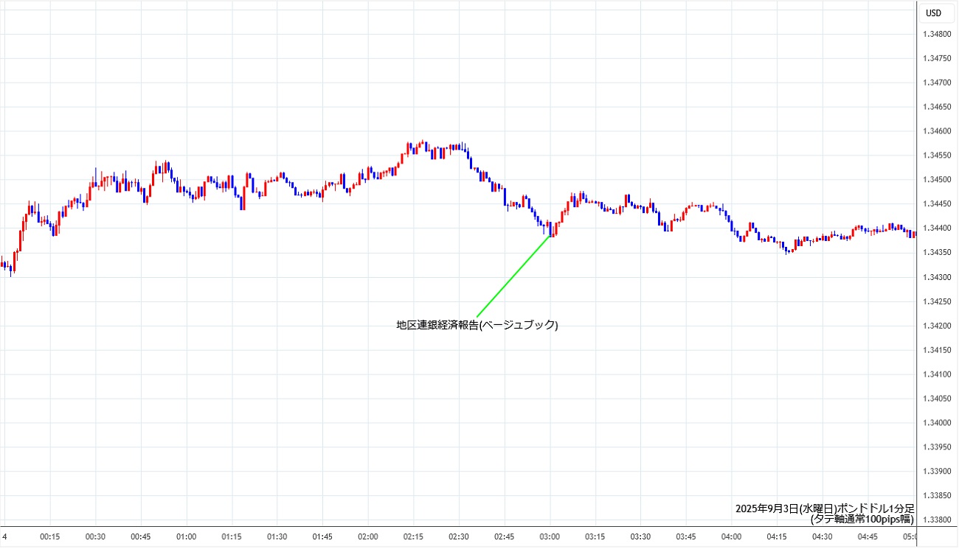Pick the 01:30 label on time axis

coord(277,537)
